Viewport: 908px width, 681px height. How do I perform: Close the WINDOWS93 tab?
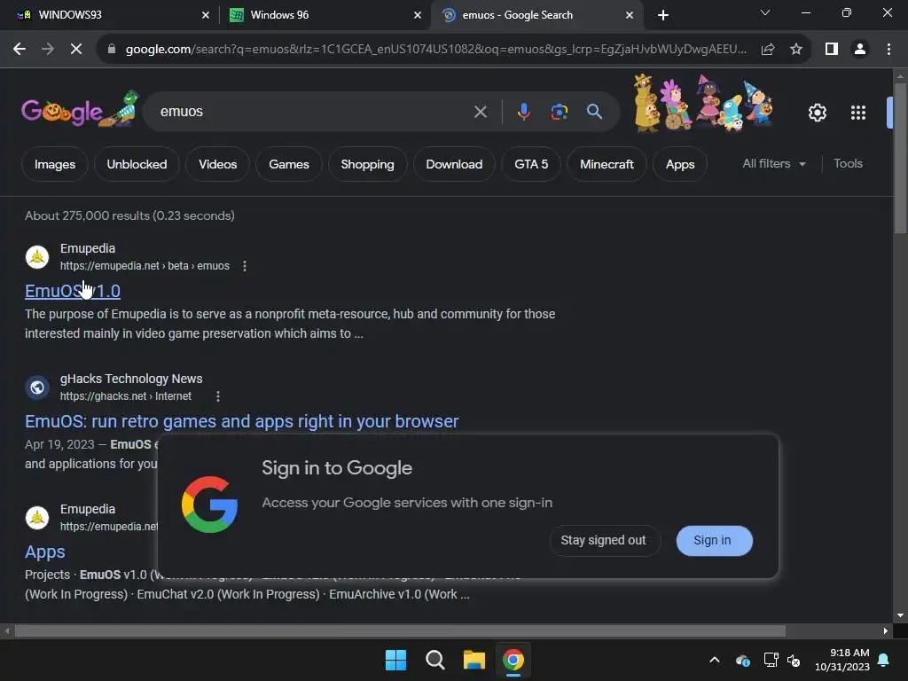pyautogui.click(x=206, y=15)
